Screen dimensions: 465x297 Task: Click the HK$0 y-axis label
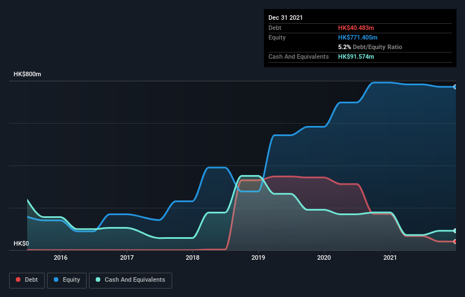tap(22, 243)
